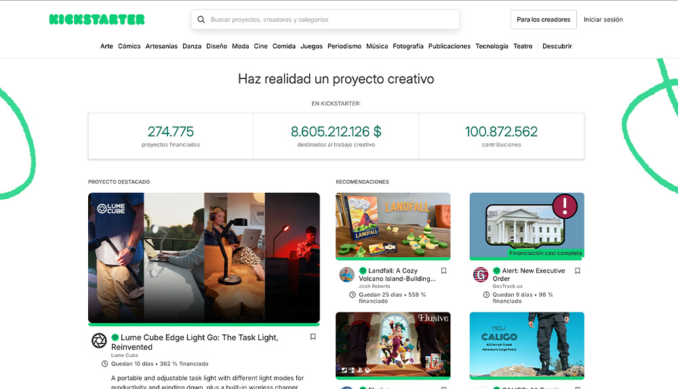This screenshot has height=389, width=678.
Task: Click the 8.605.212.126 $ stat
Action: click(x=336, y=136)
